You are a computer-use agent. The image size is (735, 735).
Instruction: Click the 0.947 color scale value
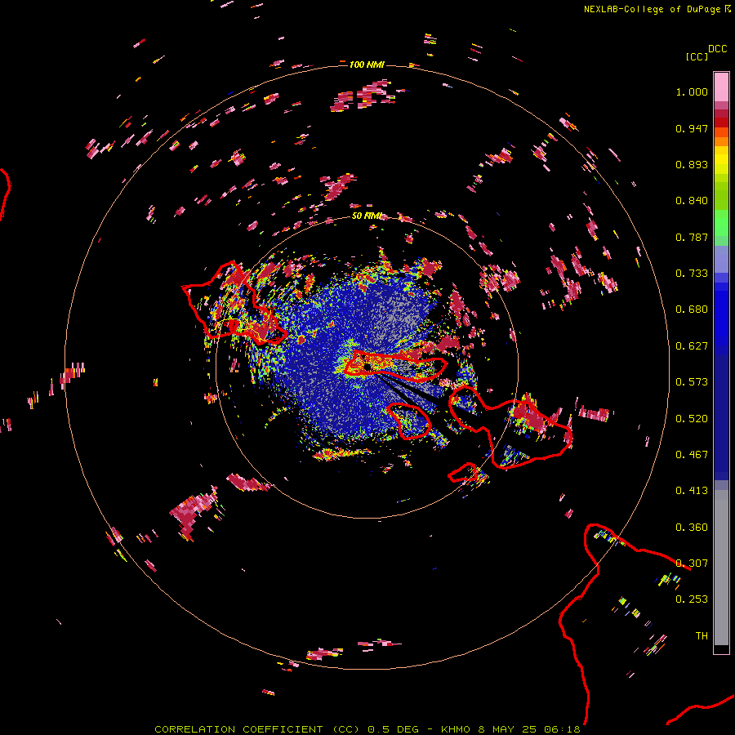[x=692, y=128]
